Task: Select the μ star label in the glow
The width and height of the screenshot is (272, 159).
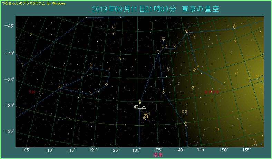Action: point(236,73)
